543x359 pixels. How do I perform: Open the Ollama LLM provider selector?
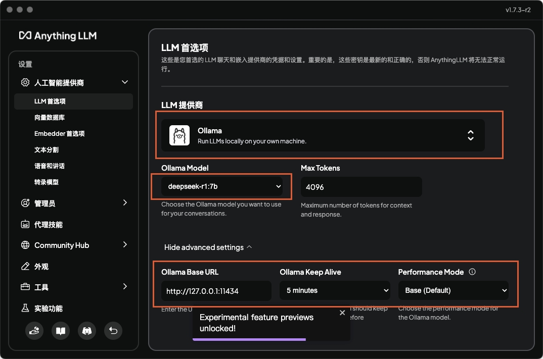point(323,135)
